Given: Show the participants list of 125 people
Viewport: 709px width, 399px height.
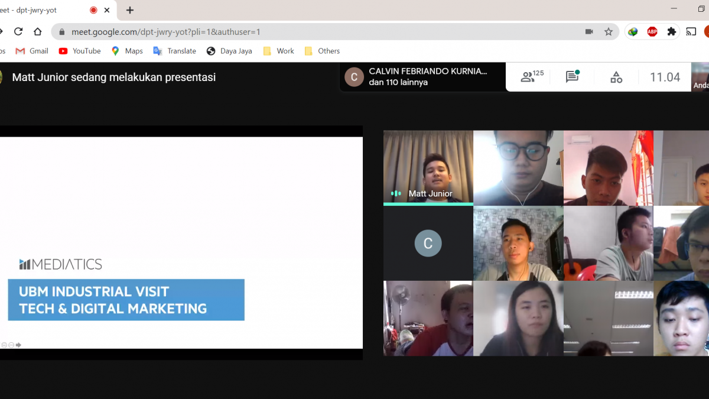Looking at the screenshot, I should pos(532,77).
